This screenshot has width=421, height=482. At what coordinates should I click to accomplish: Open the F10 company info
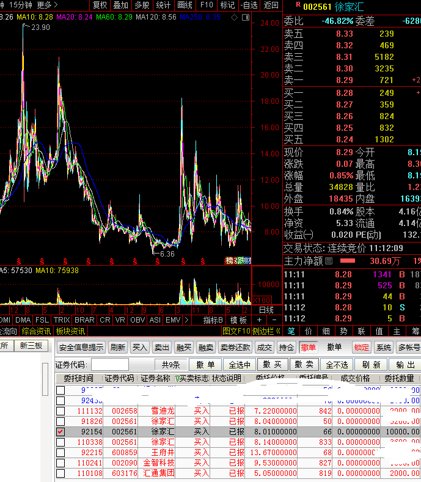207,5
